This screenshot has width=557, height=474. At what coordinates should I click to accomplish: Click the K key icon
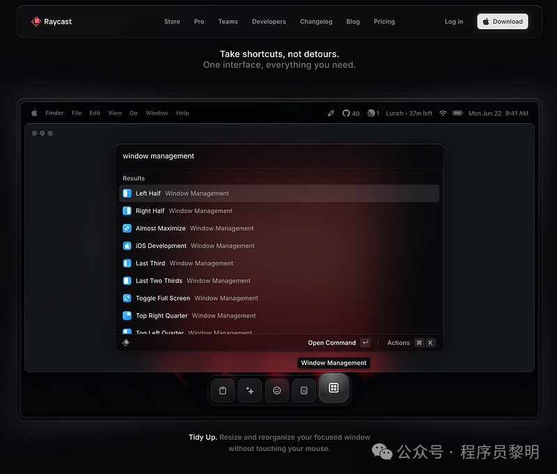pos(430,342)
